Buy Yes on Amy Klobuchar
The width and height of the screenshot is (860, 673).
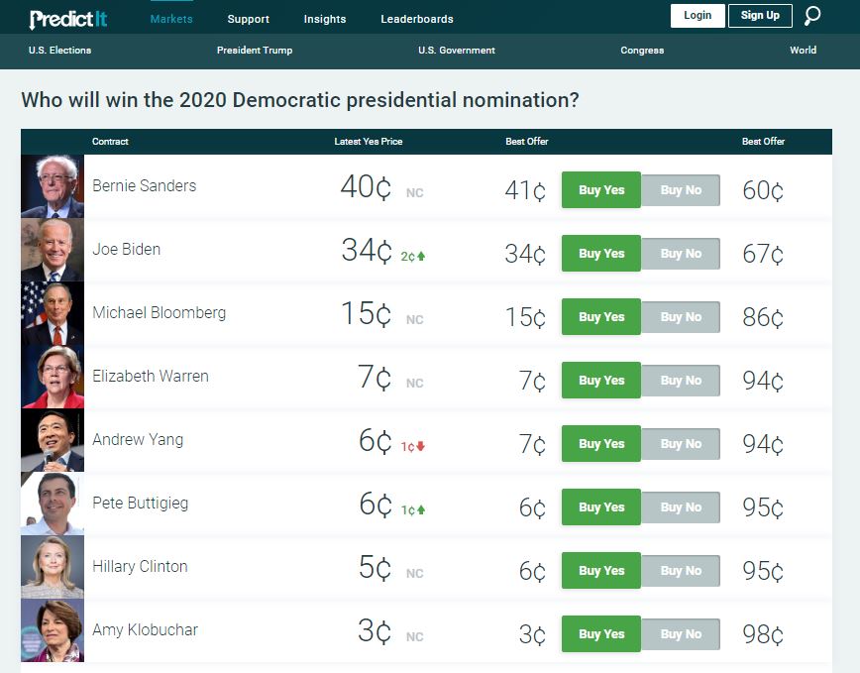tap(601, 634)
